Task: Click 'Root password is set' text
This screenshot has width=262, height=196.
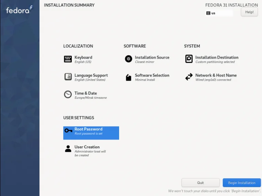Action: 88,133
